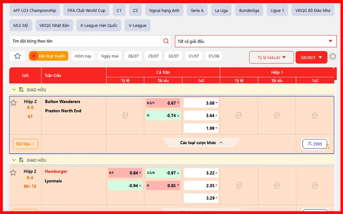The height and width of the screenshot is (214, 343).
Task: Select the Ngày mai date filter
Action: 109,56
